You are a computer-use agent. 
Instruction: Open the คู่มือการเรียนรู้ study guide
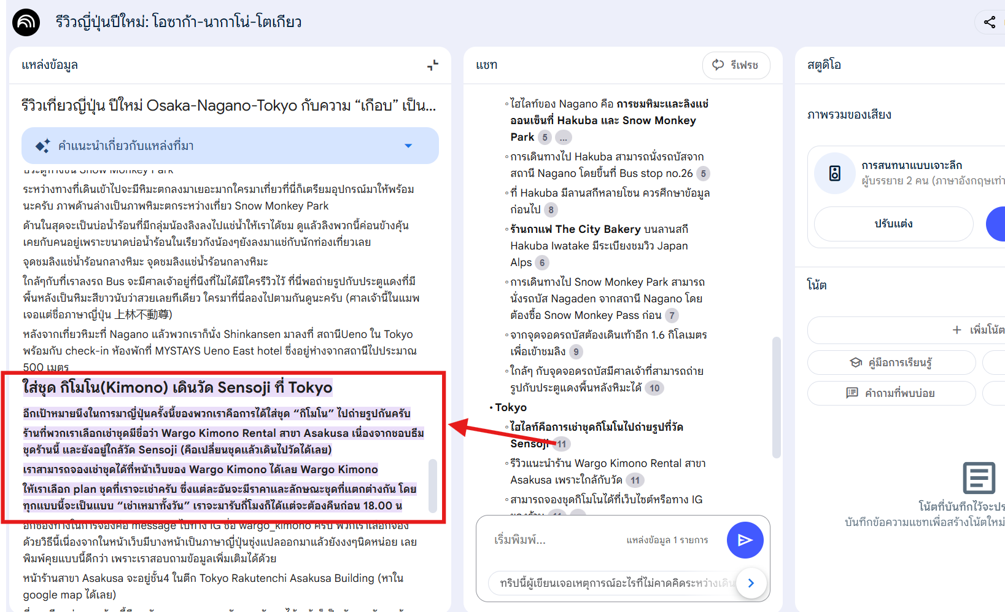(891, 363)
